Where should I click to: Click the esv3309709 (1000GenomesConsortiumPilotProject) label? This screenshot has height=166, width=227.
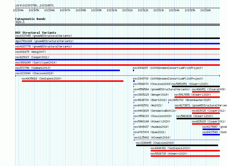[x=168, y=79]
